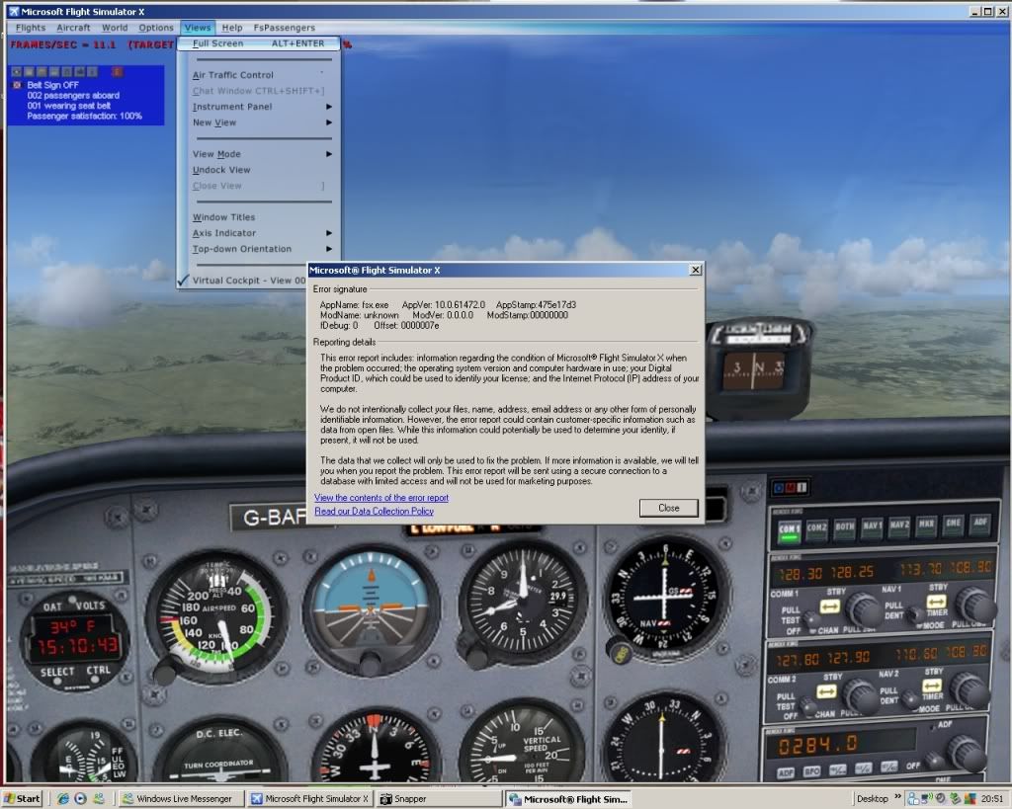Click Internet Explorer quick launch icon
This screenshot has height=809, width=1012.
coord(62,799)
